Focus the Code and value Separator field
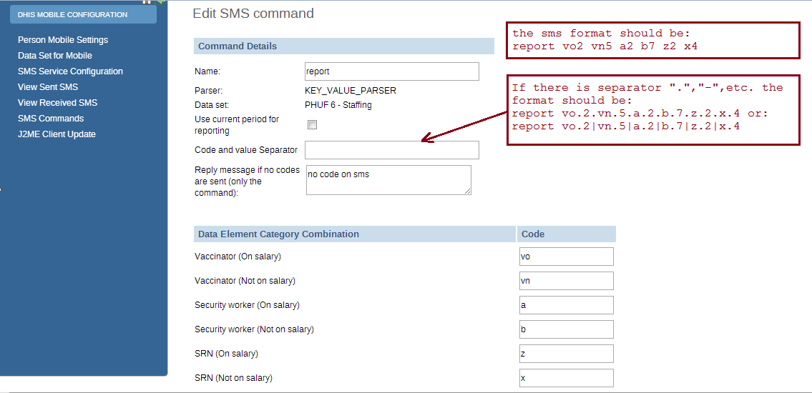812x393 pixels. pos(391,150)
